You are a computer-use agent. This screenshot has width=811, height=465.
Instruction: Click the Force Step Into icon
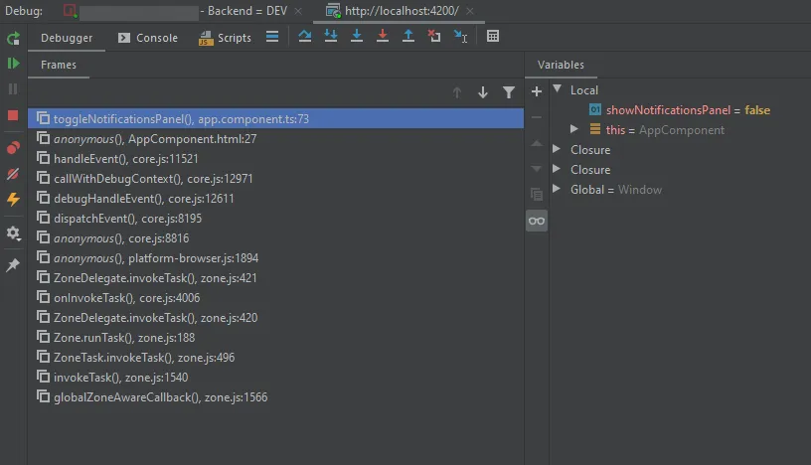click(x=357, y=36)
